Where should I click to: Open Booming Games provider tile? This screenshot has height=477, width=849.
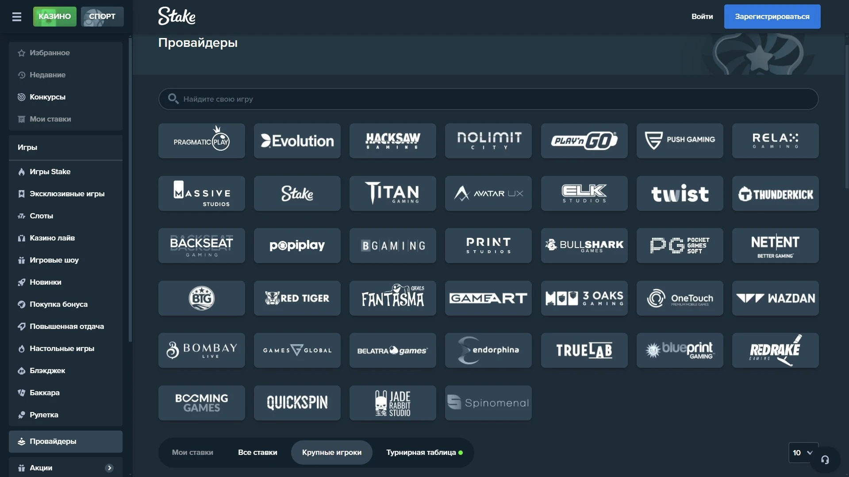201,403
